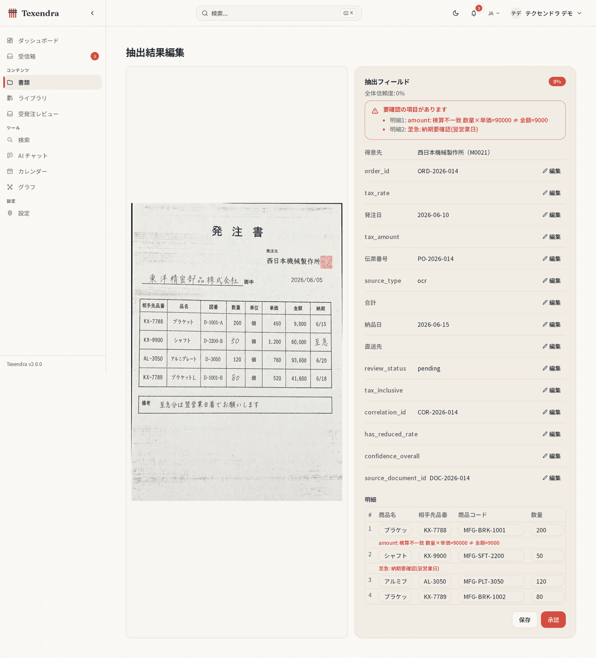Click 編集 next to 納品日
Screen dimensions: 596x658
552,324
